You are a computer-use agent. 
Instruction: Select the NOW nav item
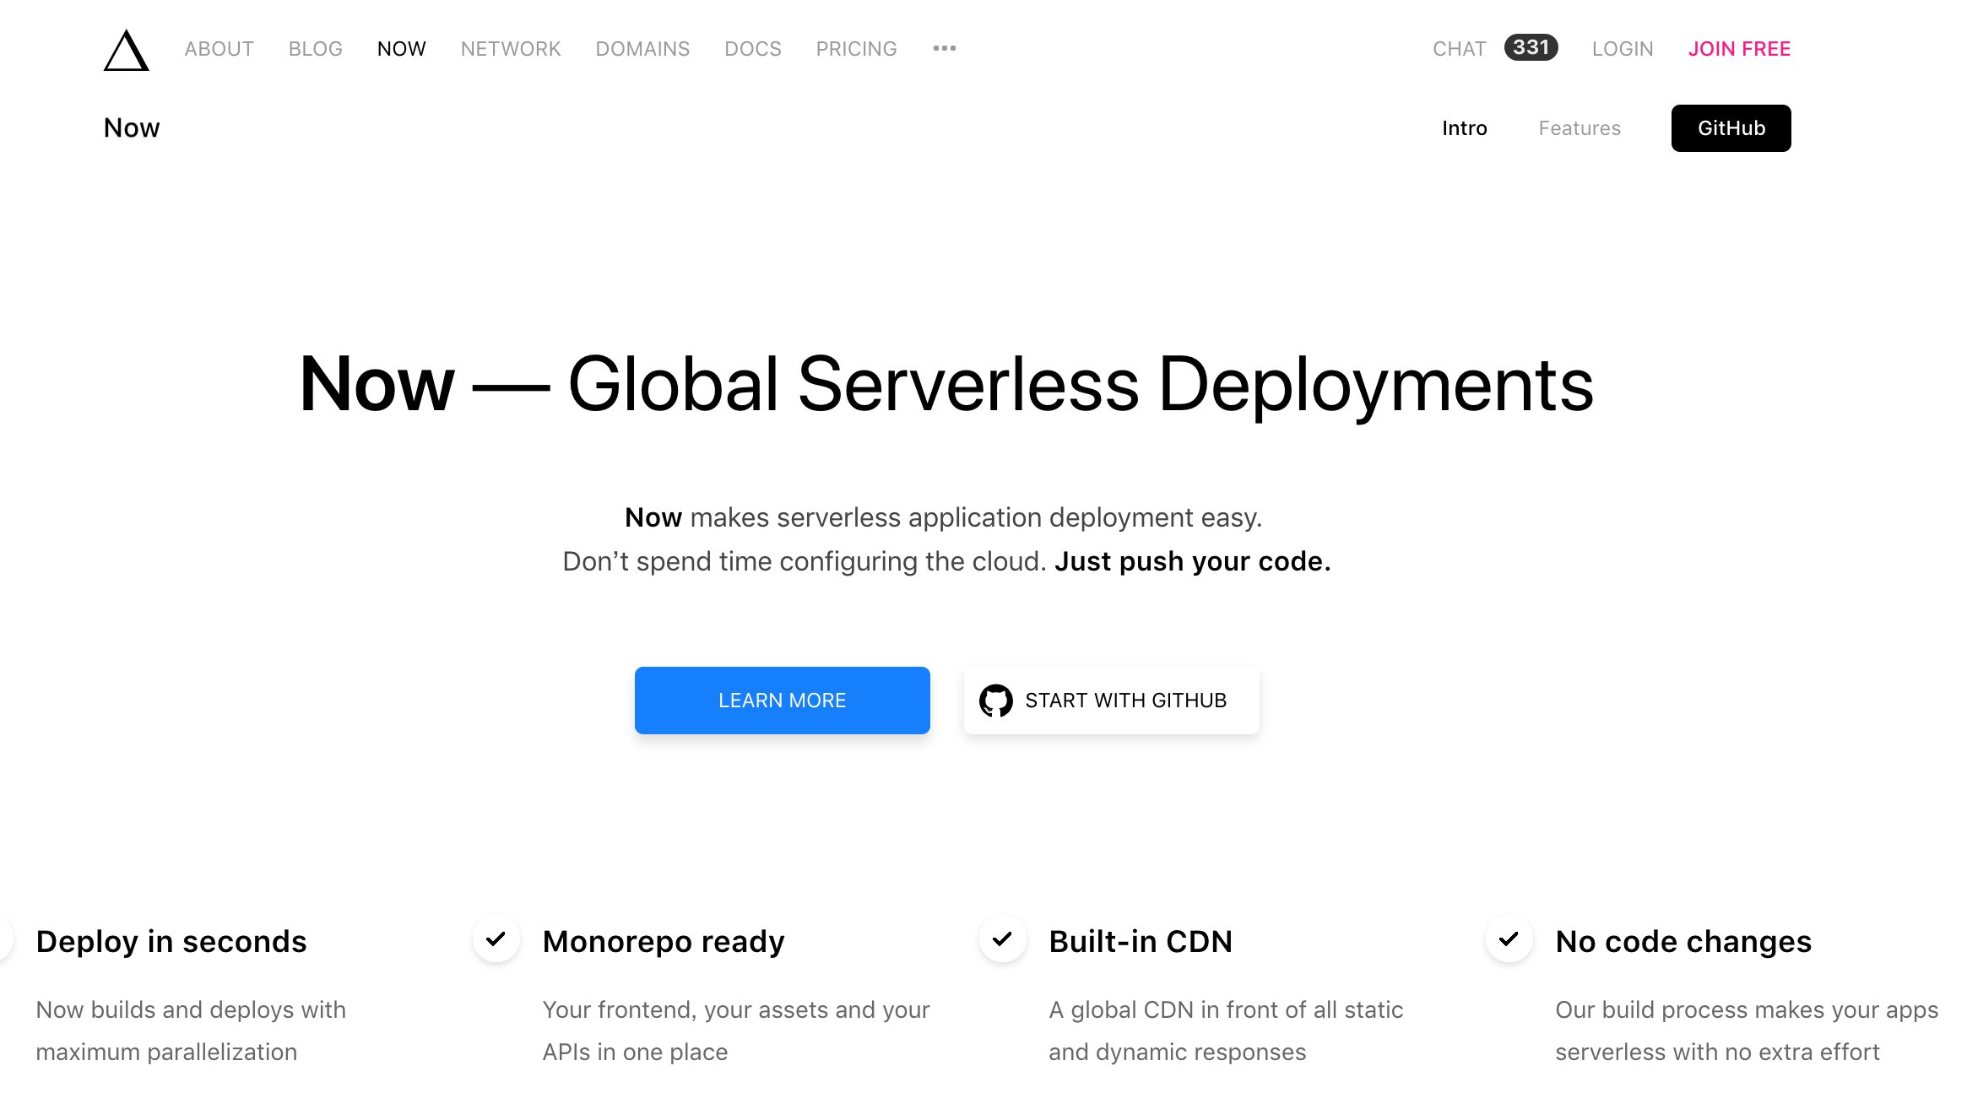(x=401, y=49)
